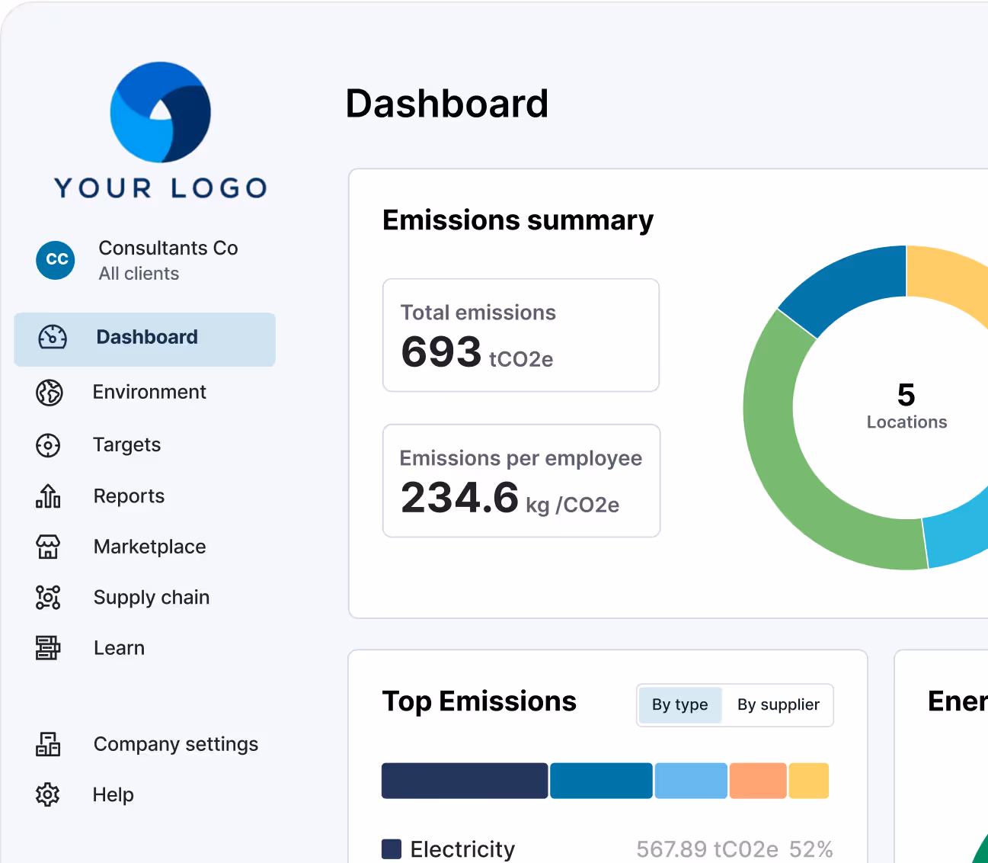Click the Environment globe icon
Viewport: 988px width, 863px height.
click(50, 392)
